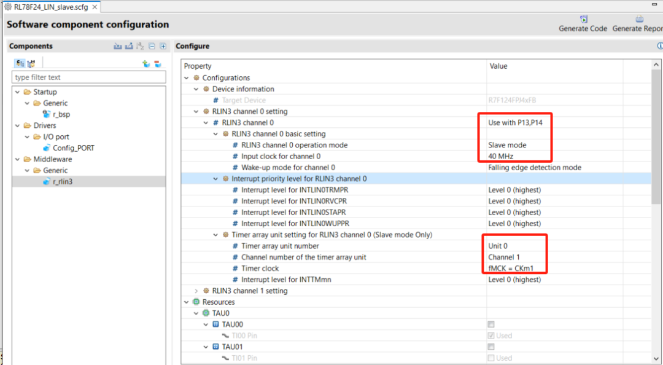Toggle the TI01 Pin Used checkbox

491,358
